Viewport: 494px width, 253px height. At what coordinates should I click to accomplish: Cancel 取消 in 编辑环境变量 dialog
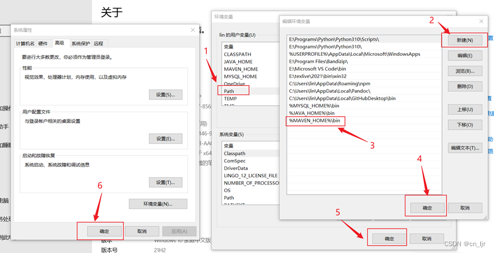click(x=465, y=208)
